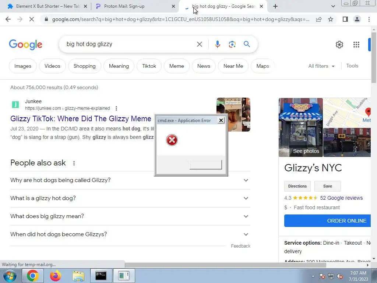Screen dimensions: 377x283
Task: Stop loading the page
Action: [x=32, y=19]
